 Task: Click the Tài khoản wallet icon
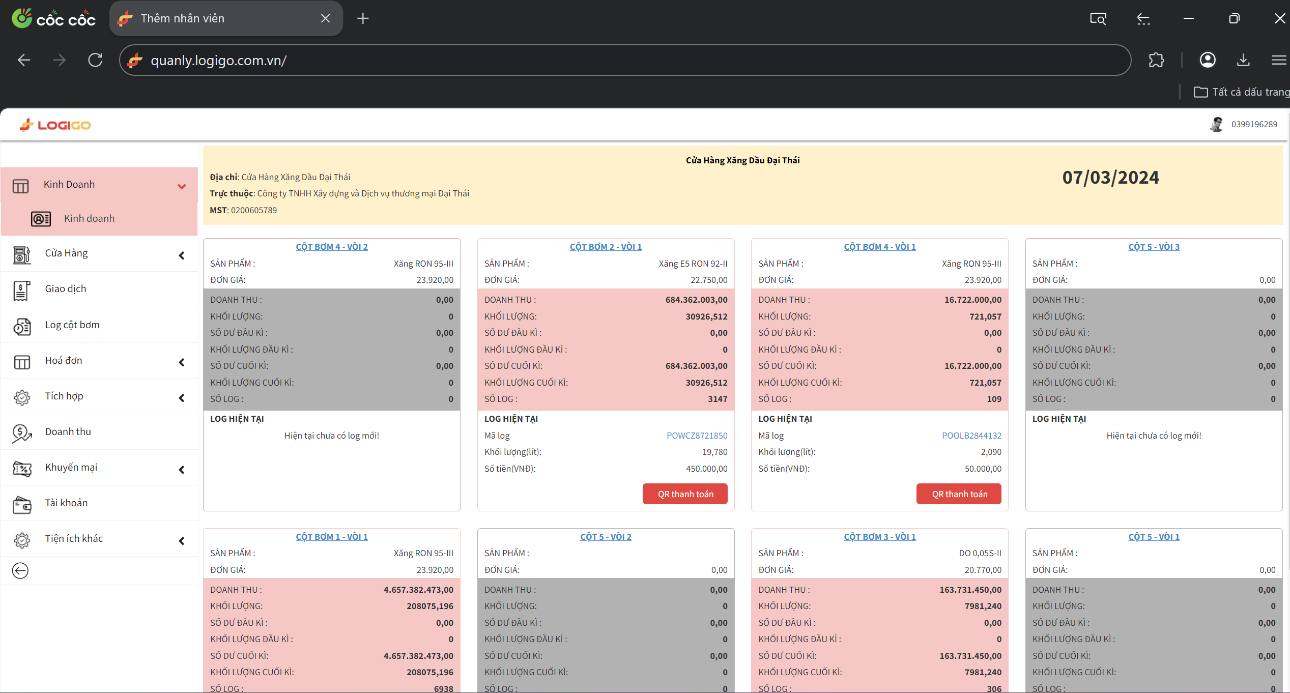(x=21, y=504)
